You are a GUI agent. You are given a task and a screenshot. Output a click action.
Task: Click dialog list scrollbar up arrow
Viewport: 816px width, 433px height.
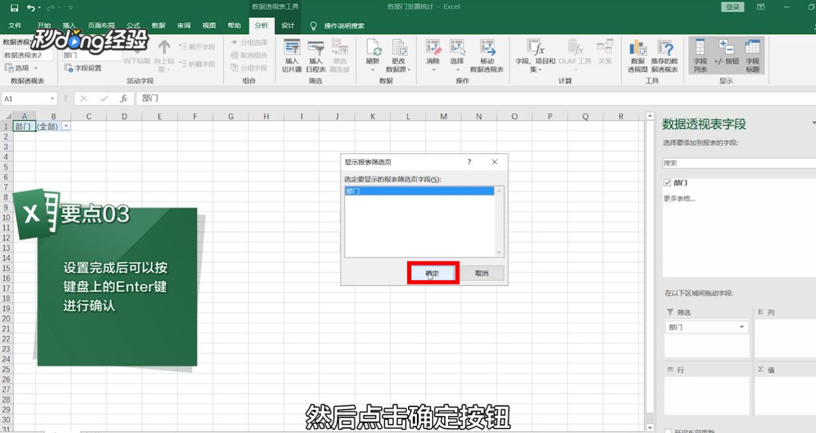[499, 191]
